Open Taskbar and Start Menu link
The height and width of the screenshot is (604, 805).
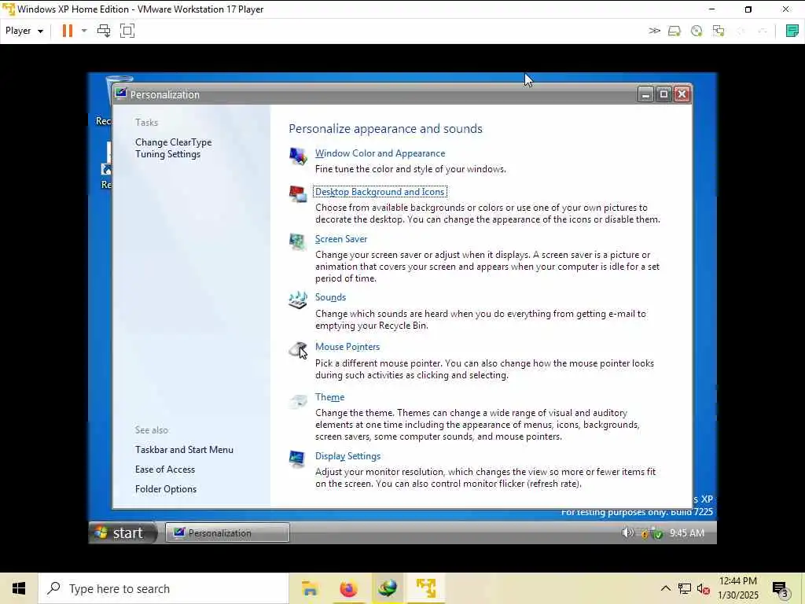tap(184, 450)
